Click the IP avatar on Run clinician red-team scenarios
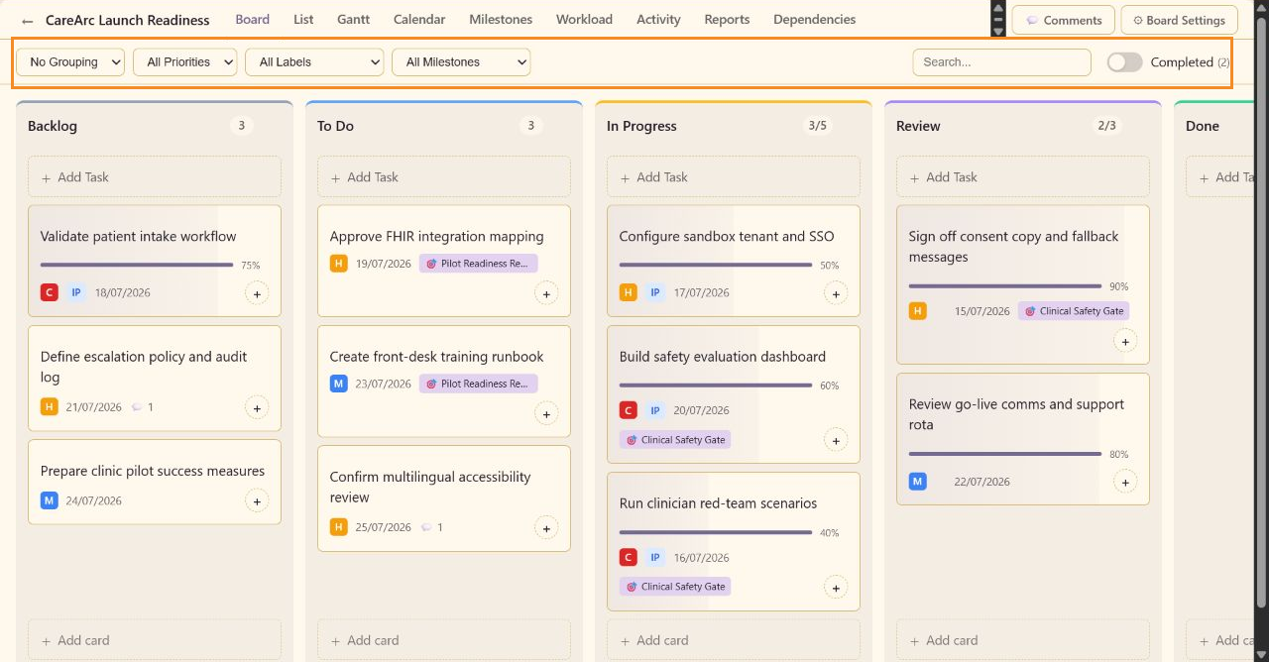The height and width of the screenshot is (662, 1269). point(655,557)
